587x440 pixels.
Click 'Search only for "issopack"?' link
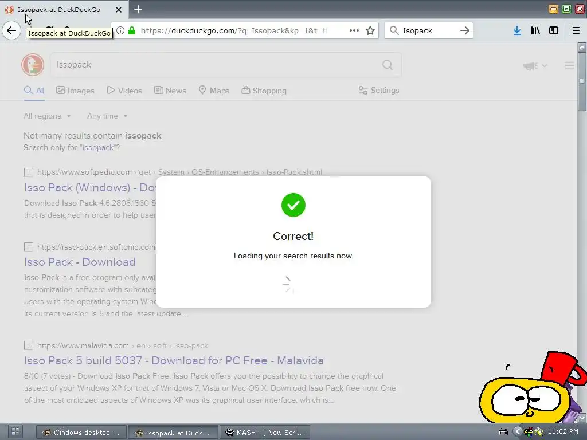72,147
